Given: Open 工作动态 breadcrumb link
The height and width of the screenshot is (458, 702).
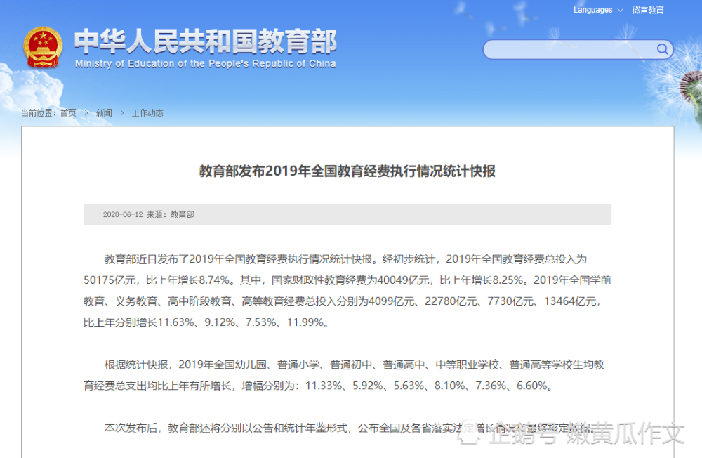Looking at the screenshot, I should tap(147, 113).
